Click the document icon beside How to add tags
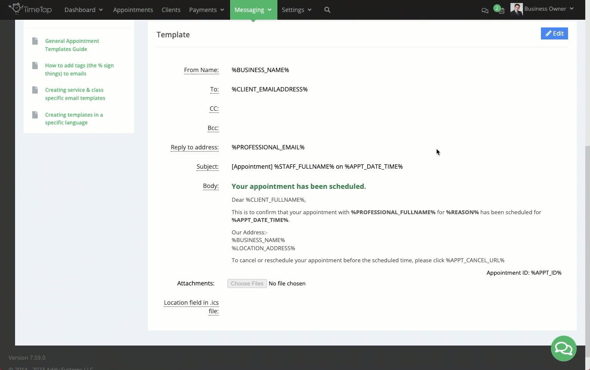This screenshot has height=370, width=590. 35,66
